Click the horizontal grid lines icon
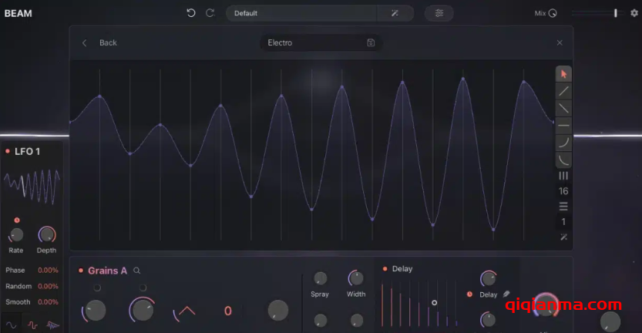The width and height of the screenshot is (642, 333). click(563, 207)
